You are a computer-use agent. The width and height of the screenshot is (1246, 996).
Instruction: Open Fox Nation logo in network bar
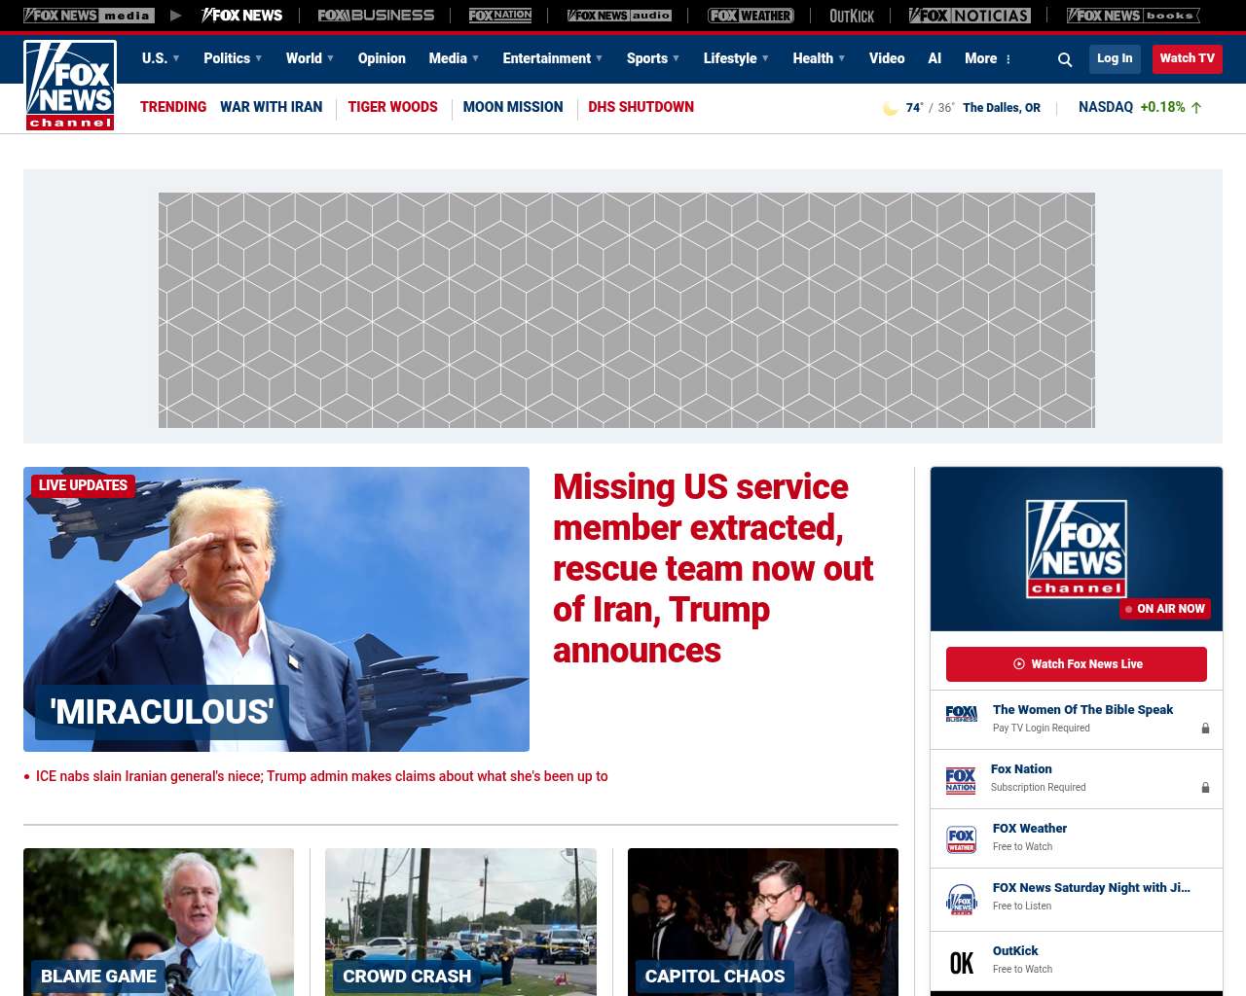(500, 16)
